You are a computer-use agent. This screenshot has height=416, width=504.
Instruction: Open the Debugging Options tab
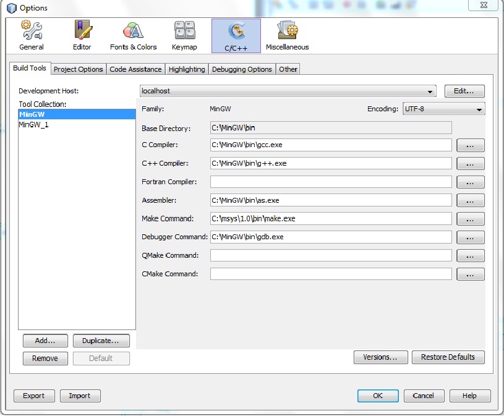[x=242, y=69]
